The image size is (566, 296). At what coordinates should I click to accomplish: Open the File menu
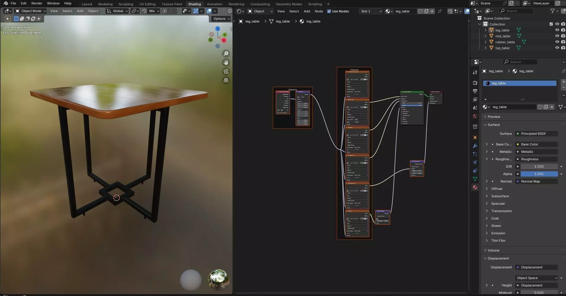coord(13,3)
